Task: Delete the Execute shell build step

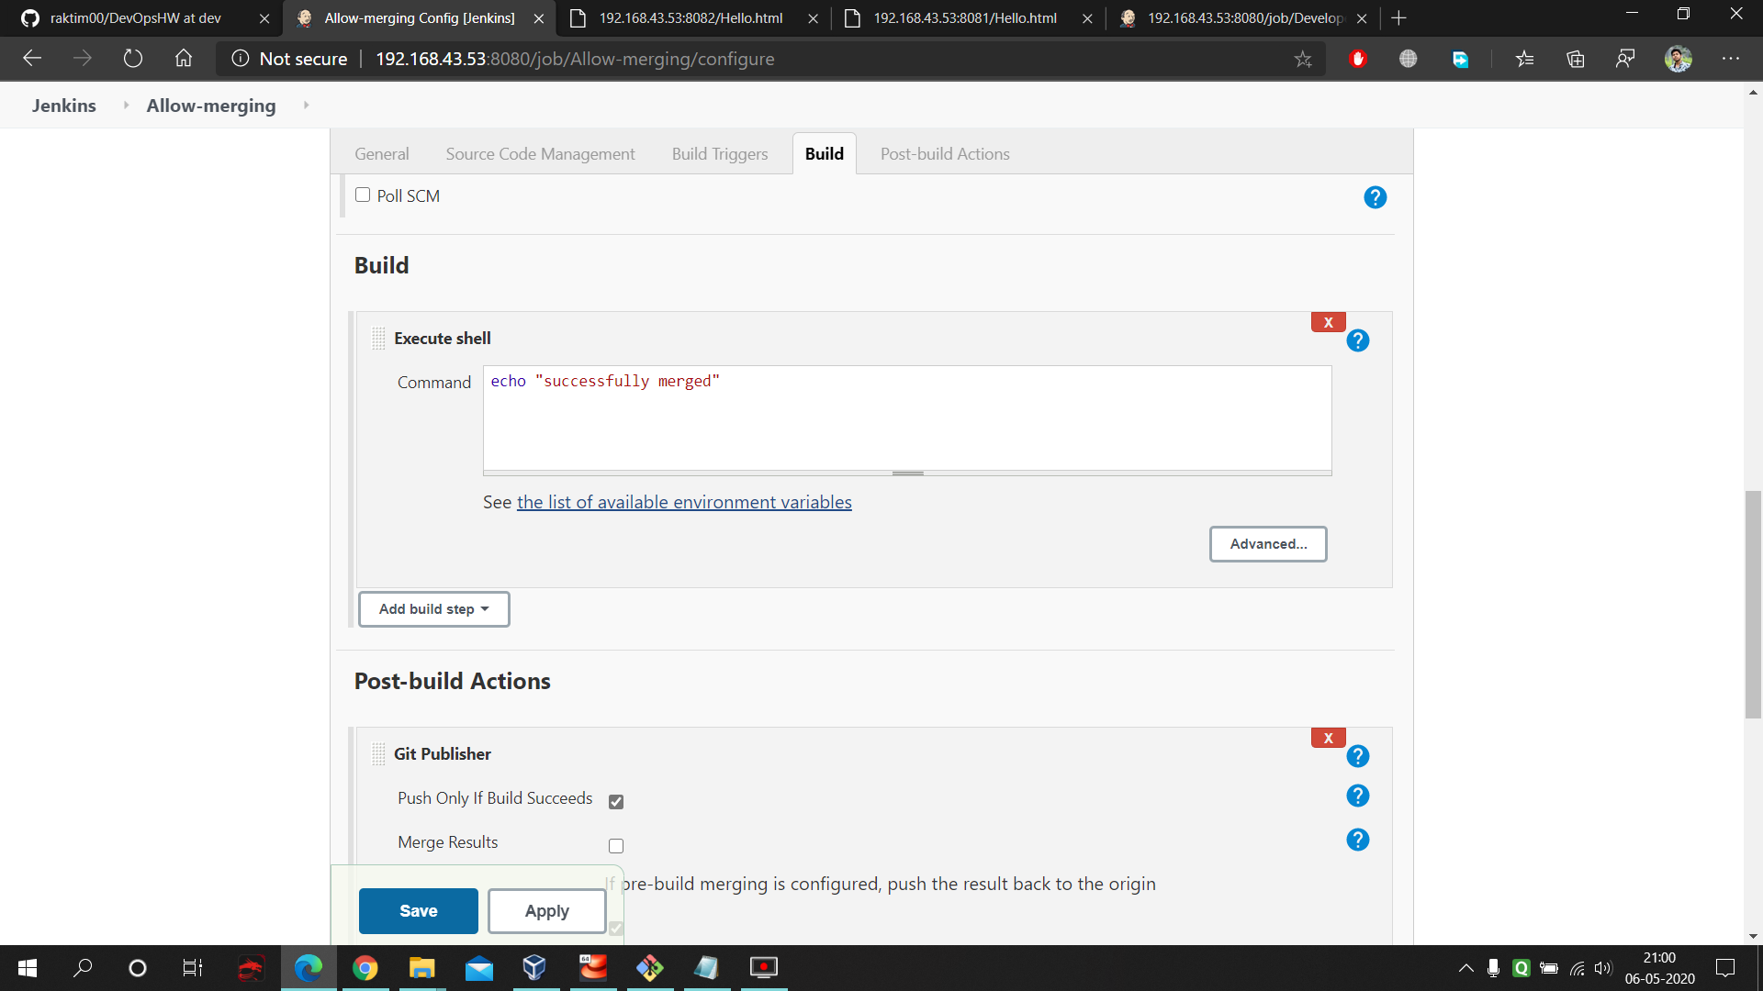Action: 1328,322
